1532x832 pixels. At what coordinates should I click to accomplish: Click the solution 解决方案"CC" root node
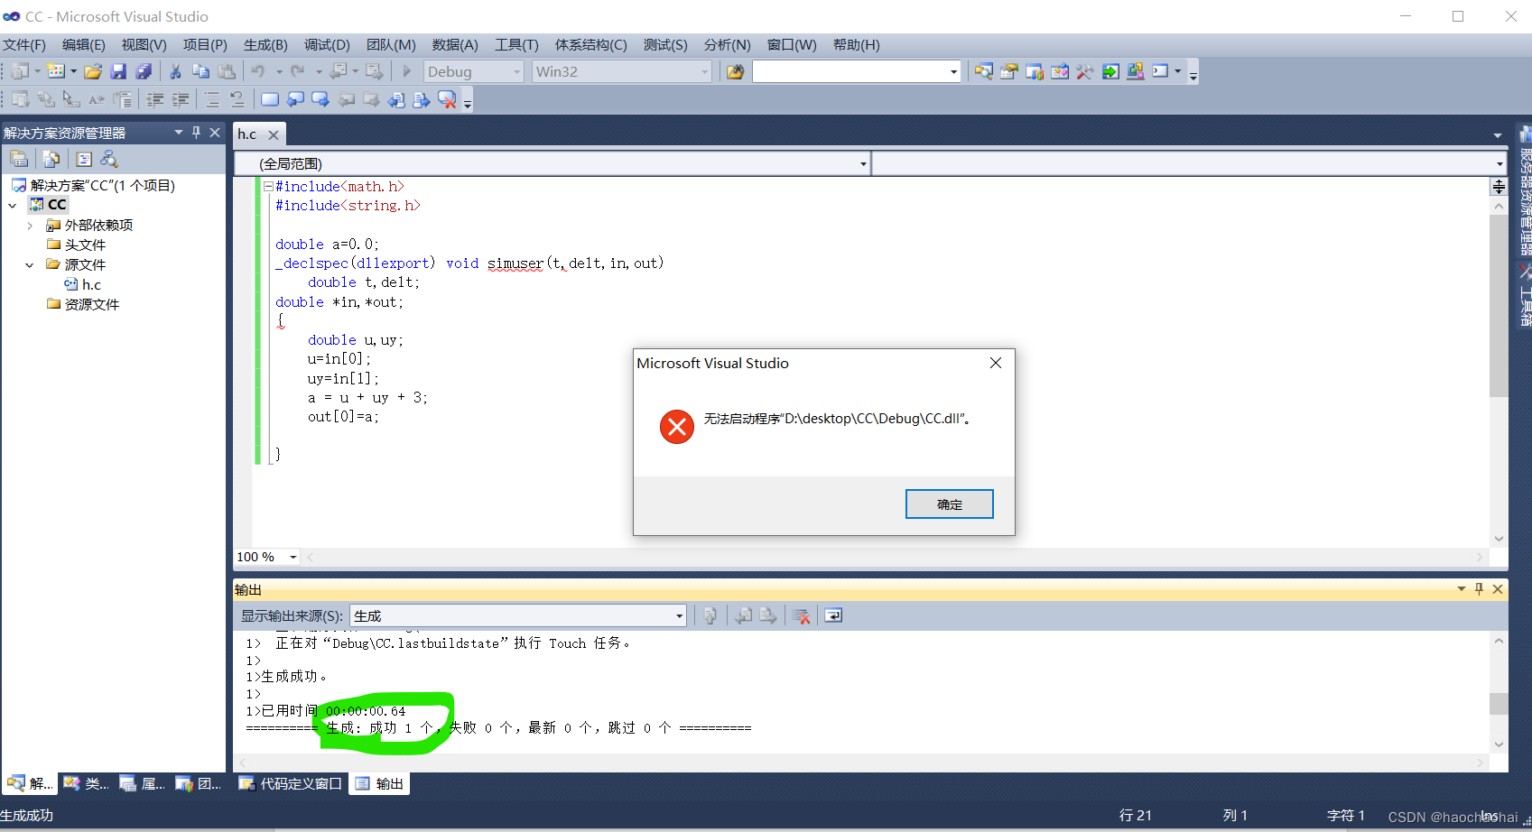(x=94, y=185)
